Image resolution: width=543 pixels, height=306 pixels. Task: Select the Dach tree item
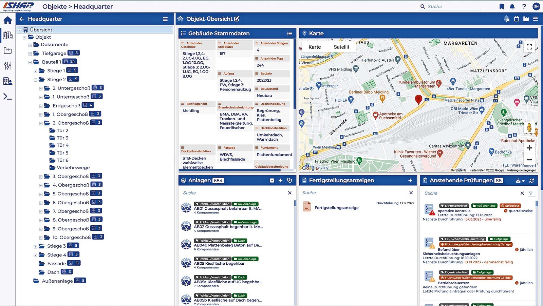click(x=53, y=272)
